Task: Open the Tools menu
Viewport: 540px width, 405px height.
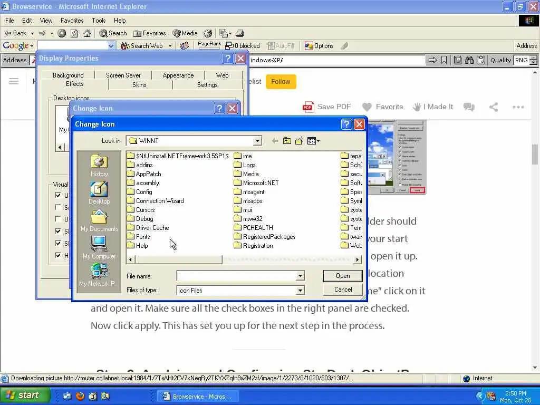Action: (x=99, y=21)
